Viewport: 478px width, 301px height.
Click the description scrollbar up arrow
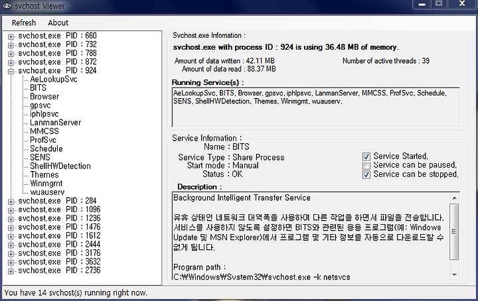454,198
